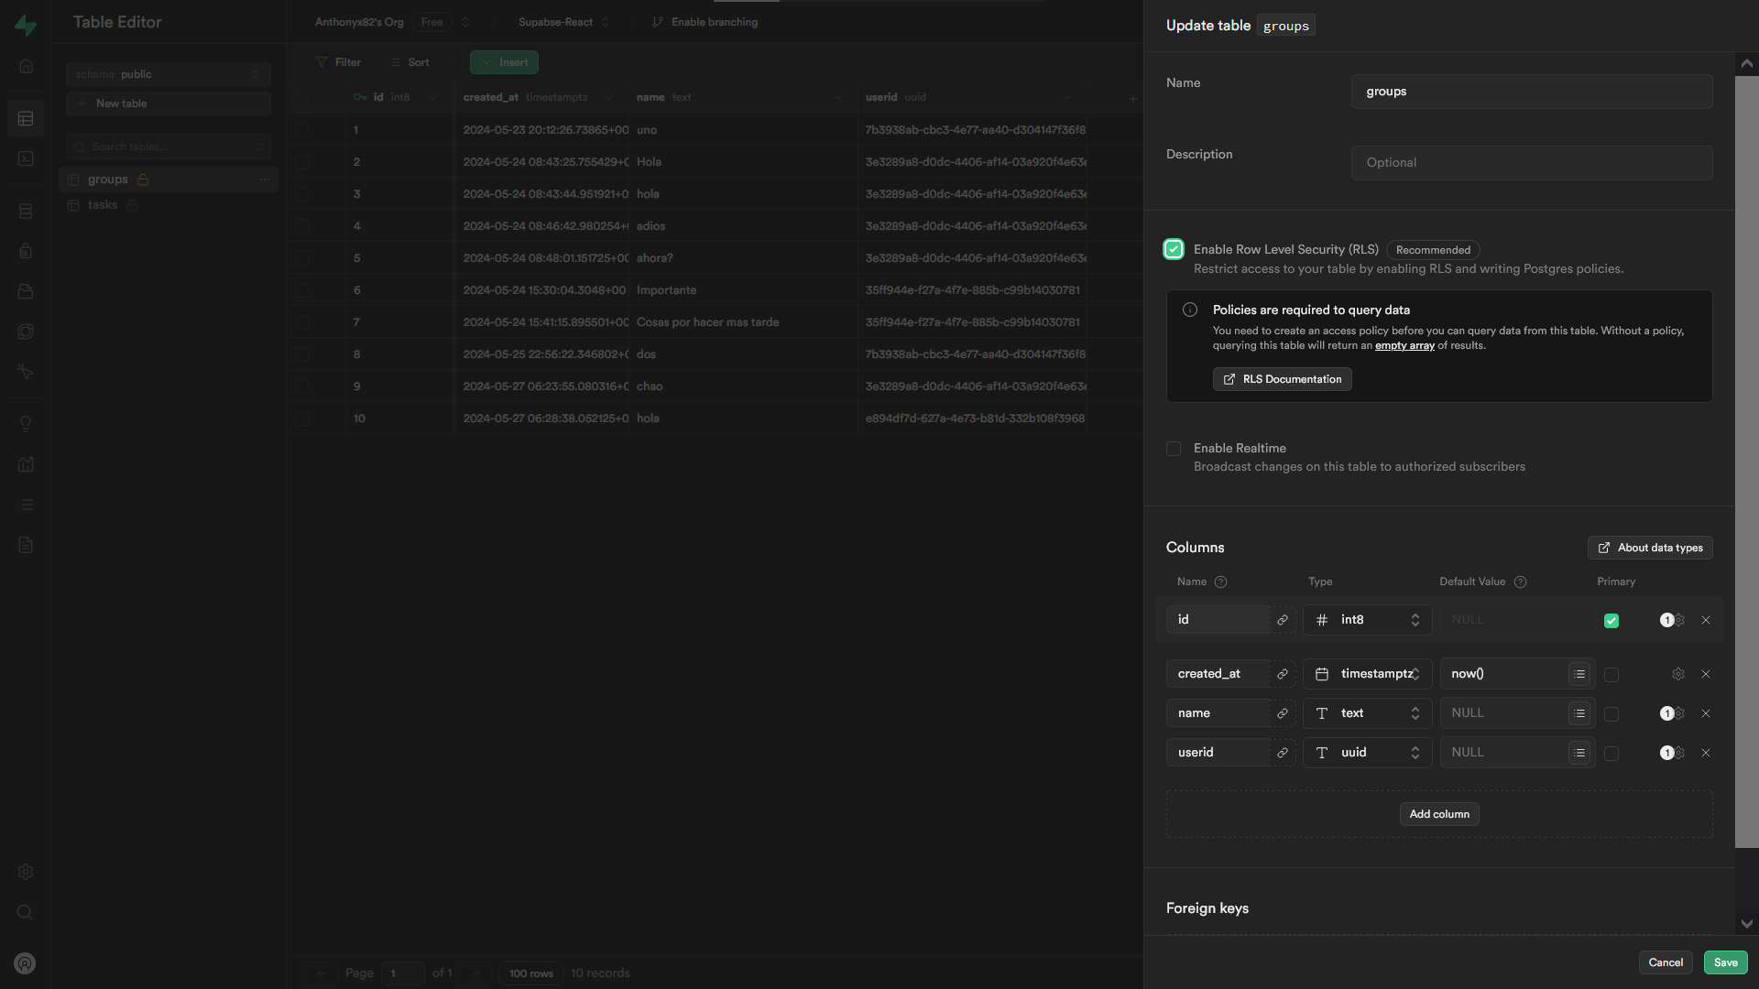Image resolution: width=1759 pixels, height=989 pixels.
Task: Delete the userid column row
Action: pyautogui.click(x=1706, y=753)
